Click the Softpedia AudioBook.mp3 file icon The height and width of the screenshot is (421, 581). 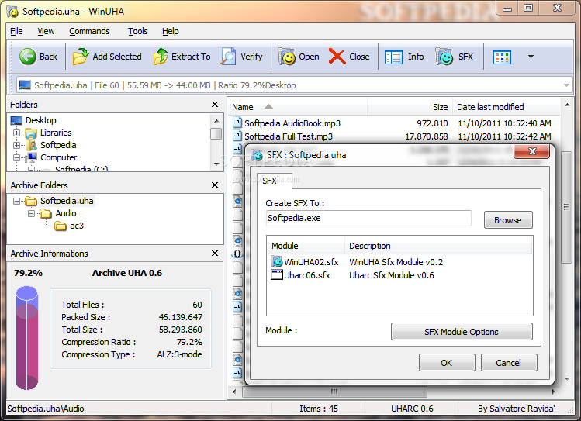pyautogui.click(x=237, y=123)
